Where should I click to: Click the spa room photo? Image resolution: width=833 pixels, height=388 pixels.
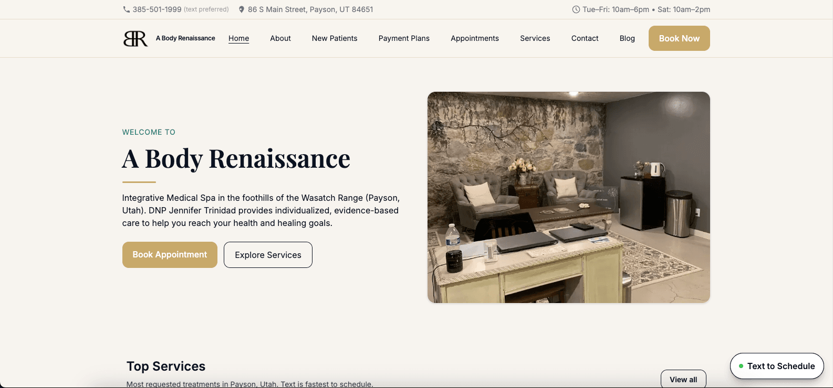point(568,197)
